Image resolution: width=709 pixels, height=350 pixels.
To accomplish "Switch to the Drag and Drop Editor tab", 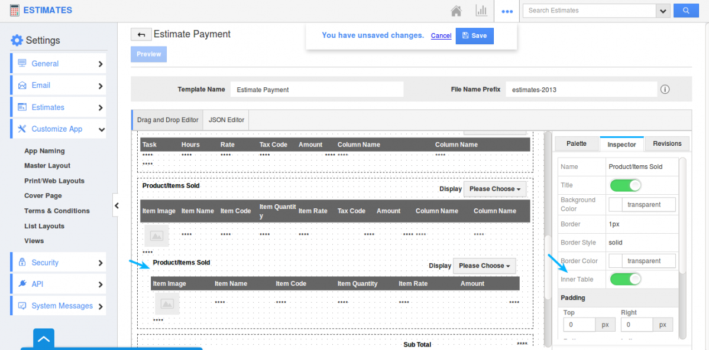I will 167,120.
